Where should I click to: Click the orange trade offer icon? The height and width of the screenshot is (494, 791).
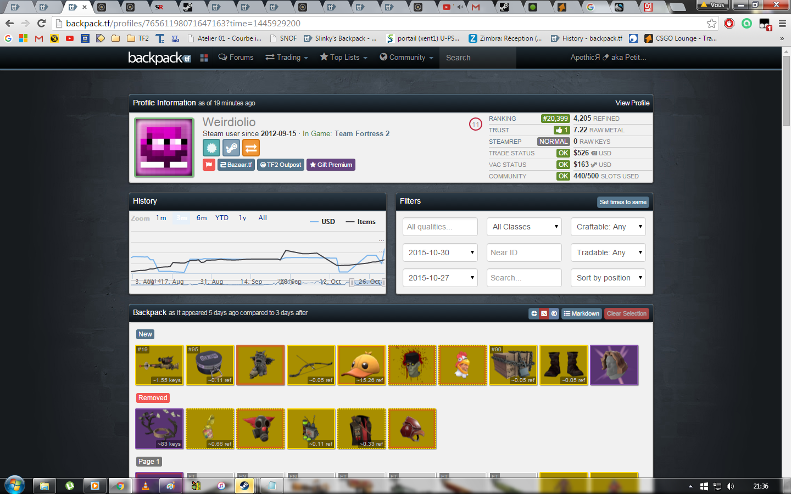251,148
